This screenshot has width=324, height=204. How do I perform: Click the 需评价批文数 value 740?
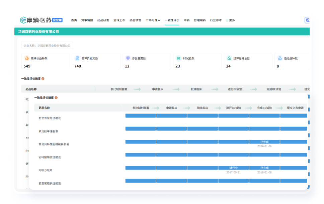tap(78, 66)
